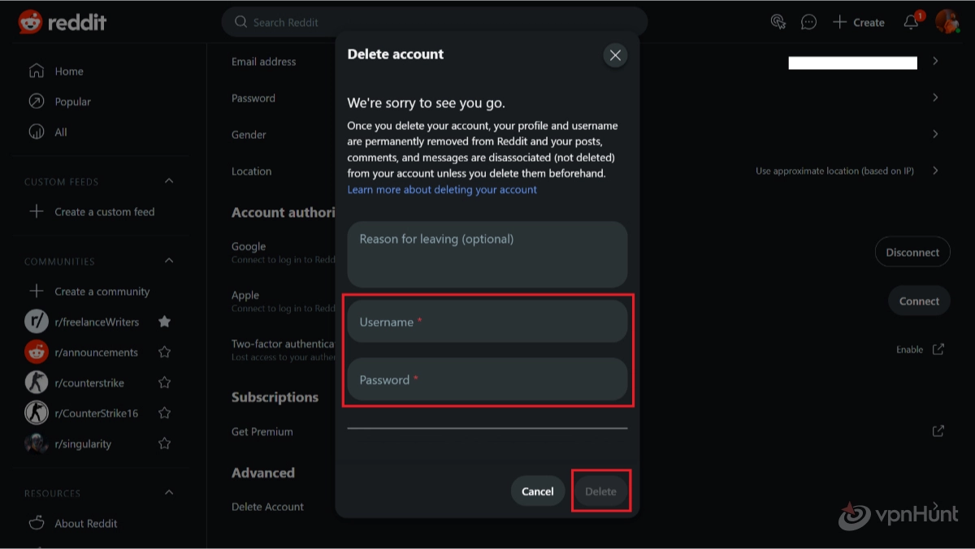The image size is (975, 549).
Task: Open Gender setting chevron
Action: pos(935,134)
